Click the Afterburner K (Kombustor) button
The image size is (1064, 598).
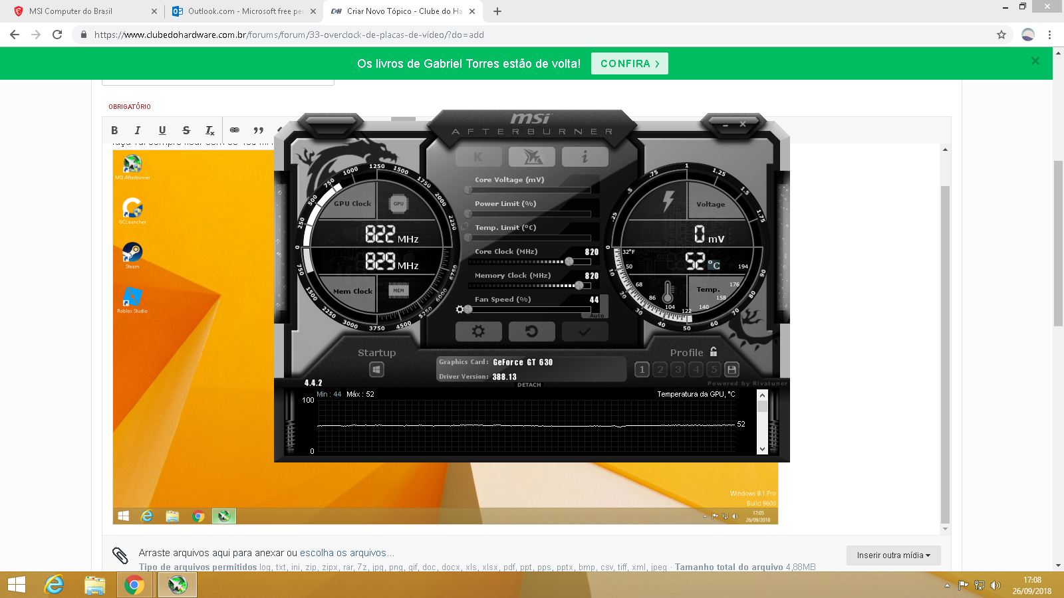tap(478, 157)
